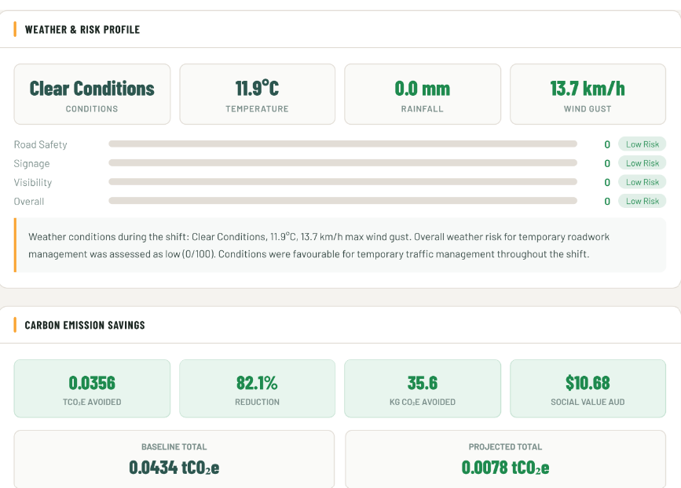Select the 0.0 mm rainfall card
The width and height of the screenshot is (681, 488).
pyautogui.click(x=423, y=94)
